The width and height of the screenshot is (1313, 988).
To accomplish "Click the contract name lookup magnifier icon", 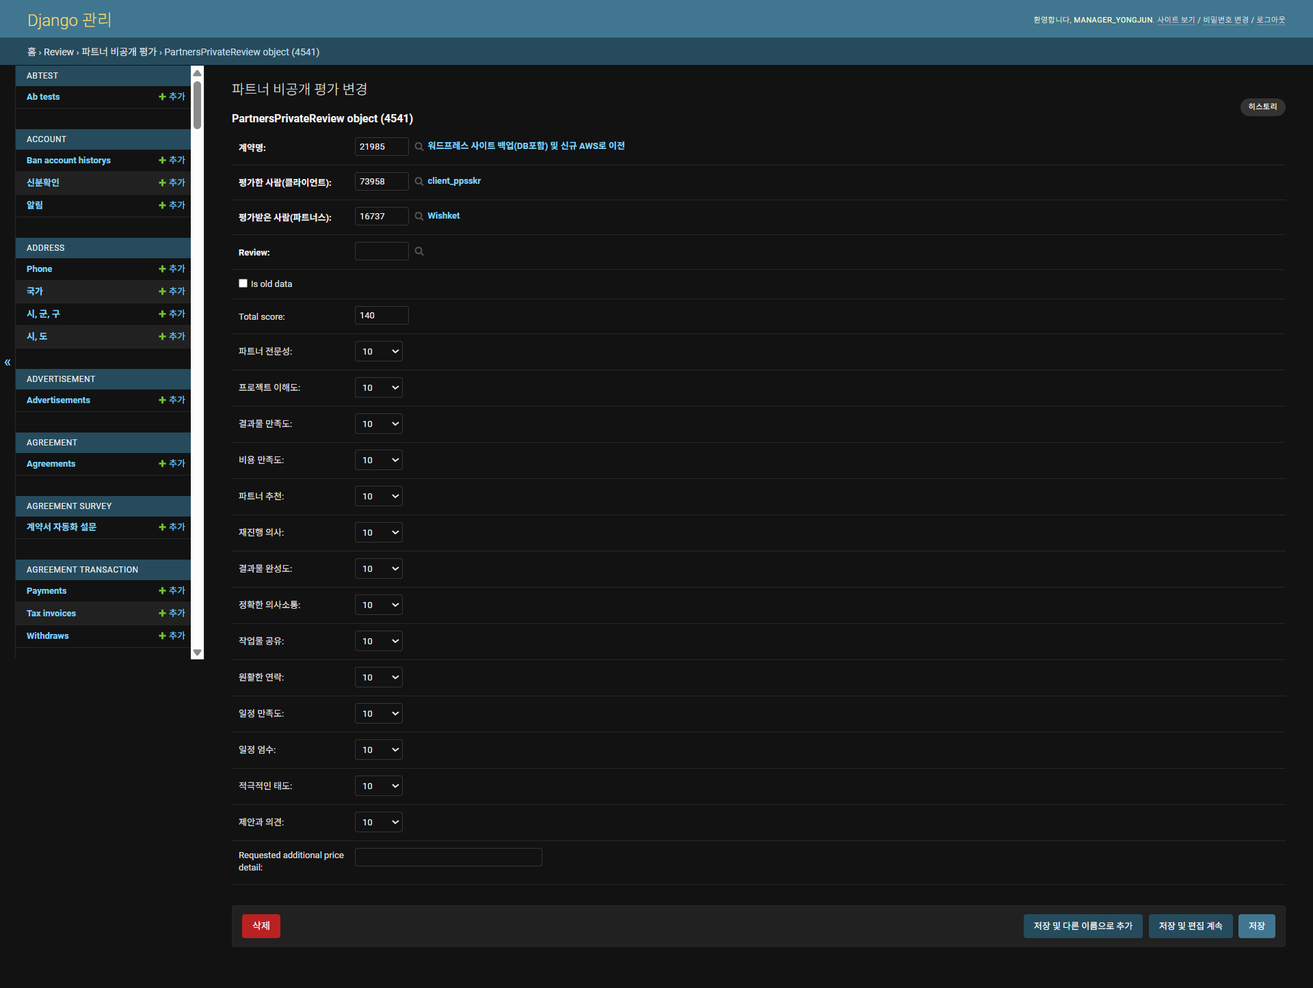I will click(419, 147).
